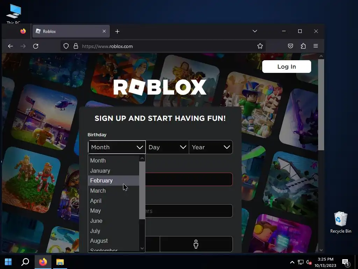Switch to the Roblox browser tab
This screenshot has height=269, width=358.
[71, 31]
